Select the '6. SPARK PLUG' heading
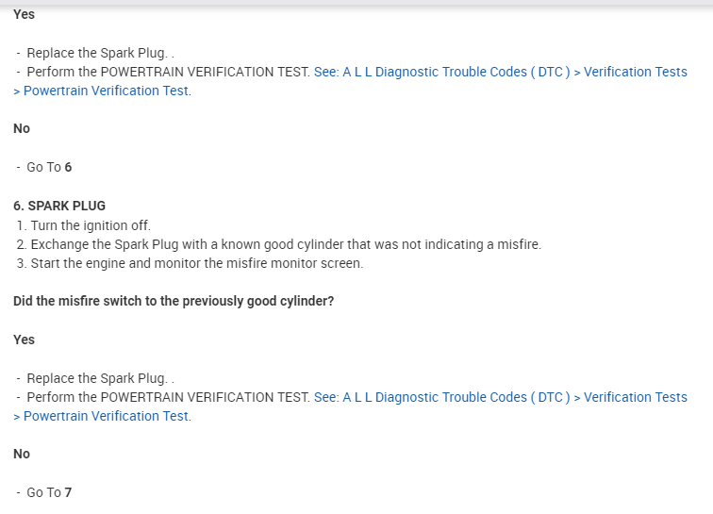Image resolution: width=713 pixels, height=514 pixels. click(x=59, y=206)
